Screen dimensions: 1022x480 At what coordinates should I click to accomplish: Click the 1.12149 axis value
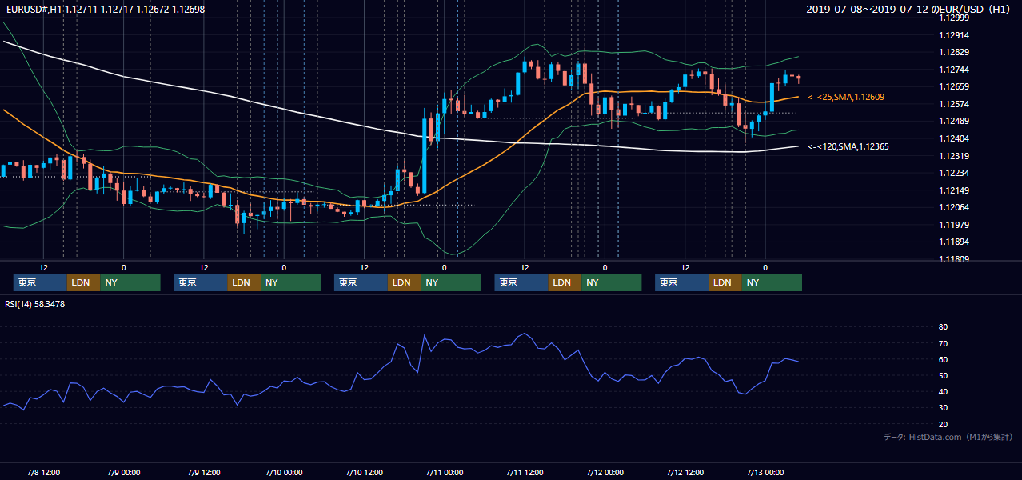click(x=952, y=190)
